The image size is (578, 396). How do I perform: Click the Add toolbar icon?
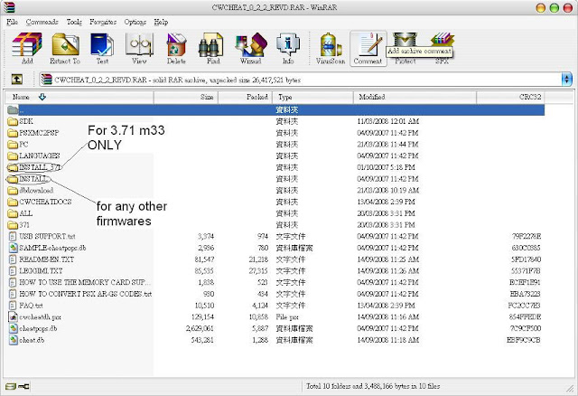(27, 48)
